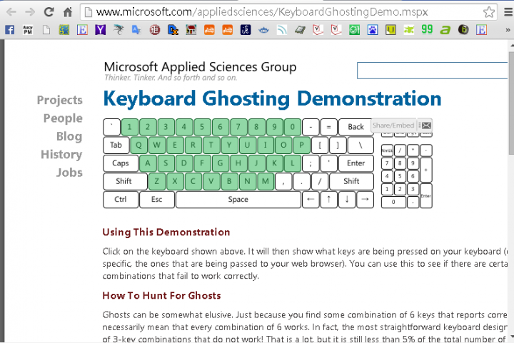
Task: Open the blank page bookmark icon
Action: [46, 30]
